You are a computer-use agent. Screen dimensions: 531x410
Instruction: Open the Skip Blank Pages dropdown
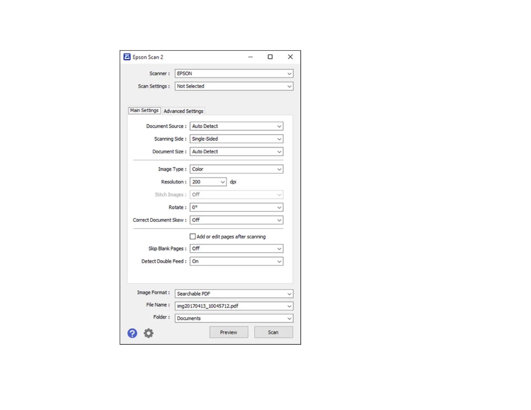[236, 249]
